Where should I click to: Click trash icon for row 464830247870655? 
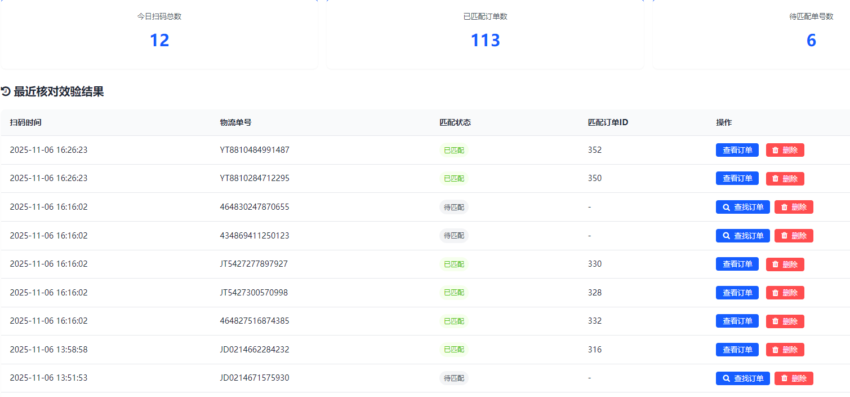point(785,207)
